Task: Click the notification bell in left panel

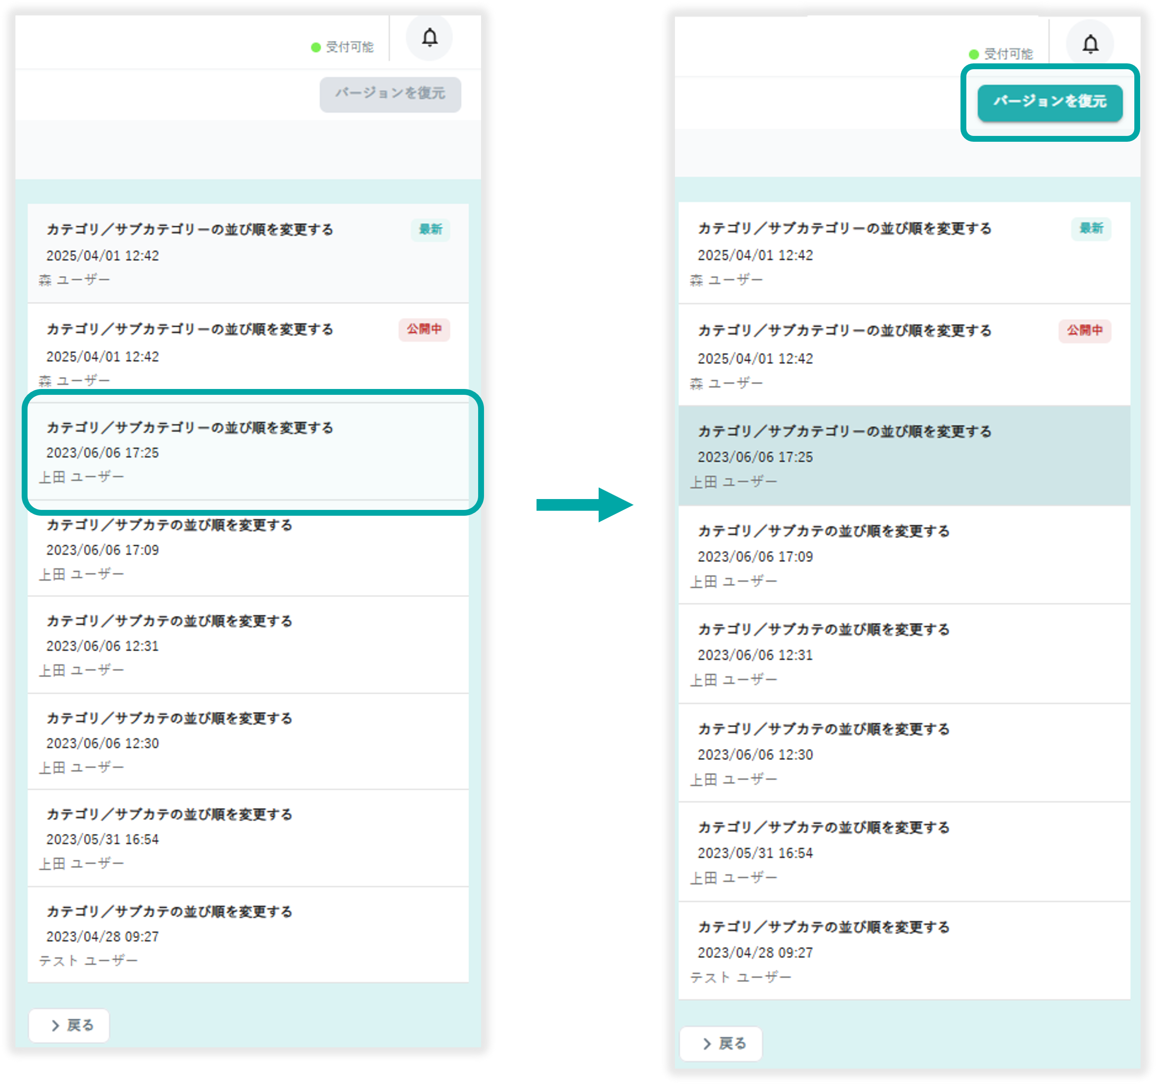Action: (429, 38)
